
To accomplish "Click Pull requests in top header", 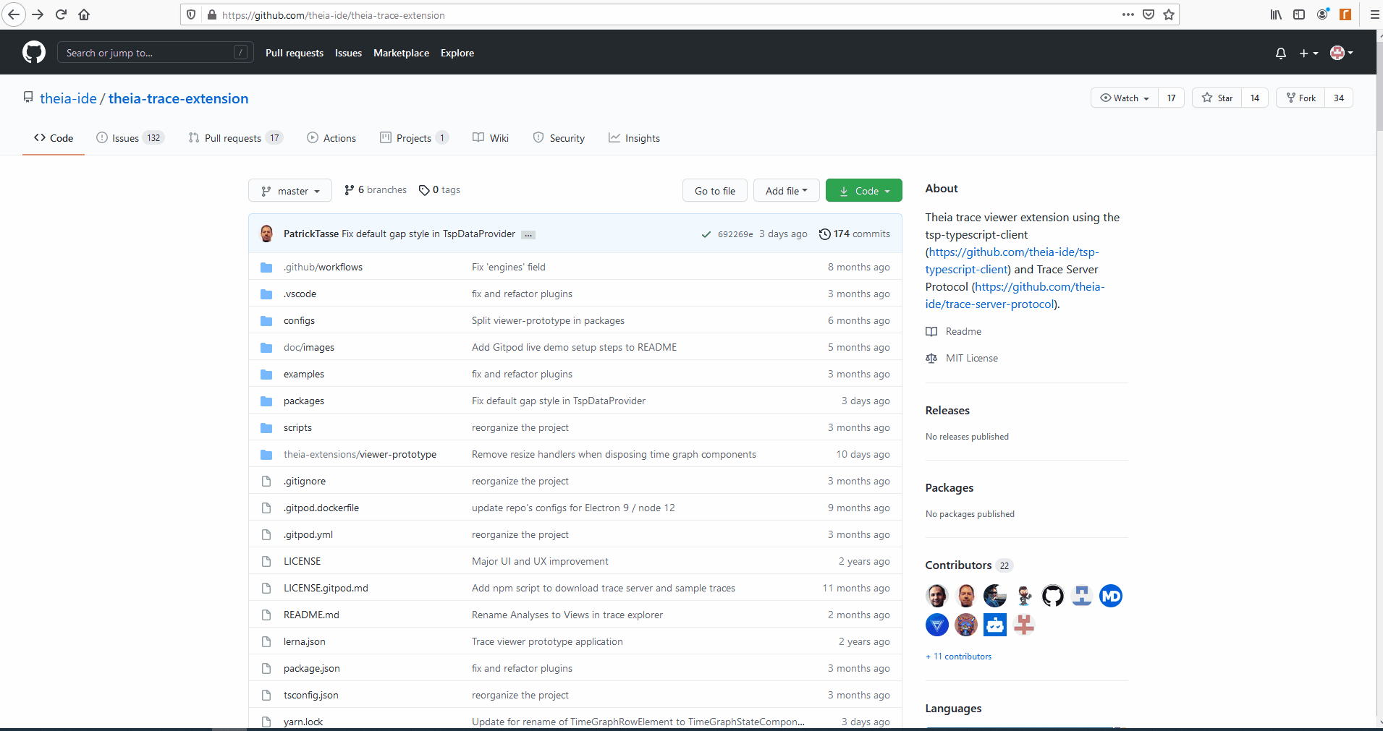I will 295,53.
